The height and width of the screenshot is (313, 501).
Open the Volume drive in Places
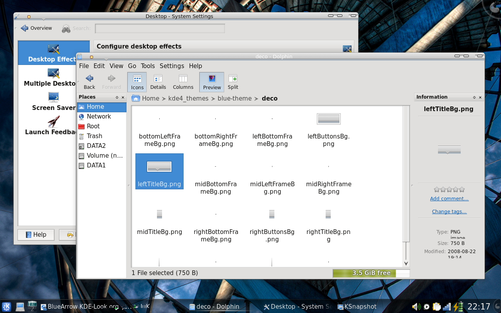click(x=102, y=156)
